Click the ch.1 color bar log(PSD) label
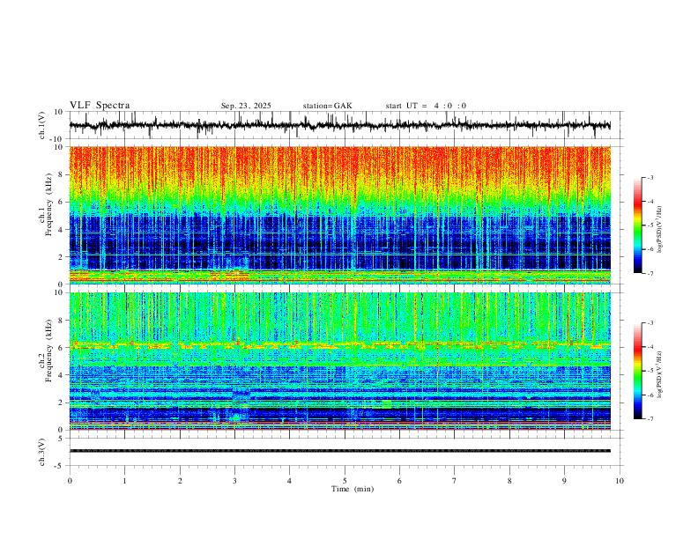 659,230
